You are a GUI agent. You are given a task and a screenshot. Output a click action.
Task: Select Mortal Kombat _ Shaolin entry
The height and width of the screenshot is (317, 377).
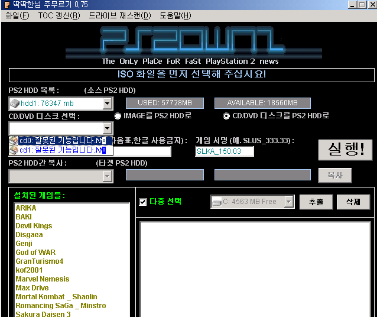pos(56,297)
